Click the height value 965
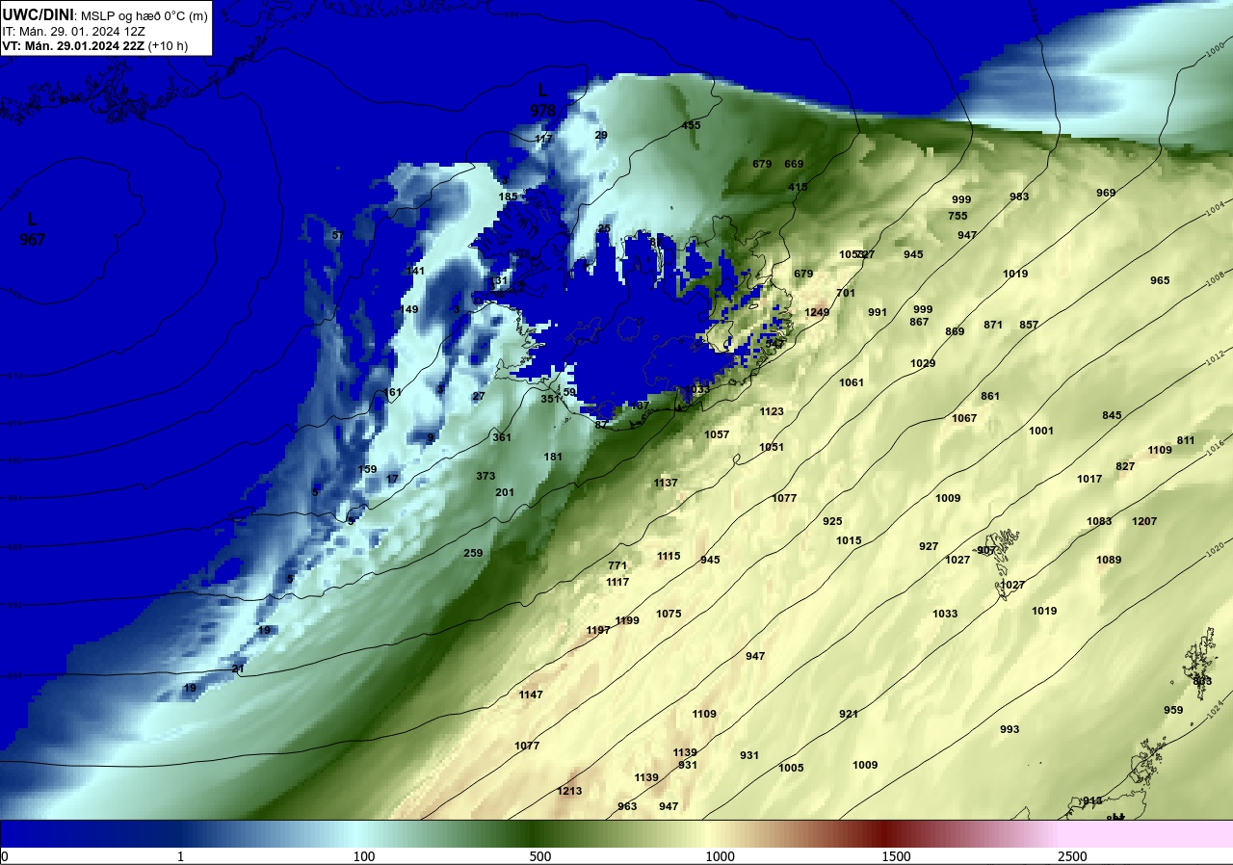 point(1160,280)
